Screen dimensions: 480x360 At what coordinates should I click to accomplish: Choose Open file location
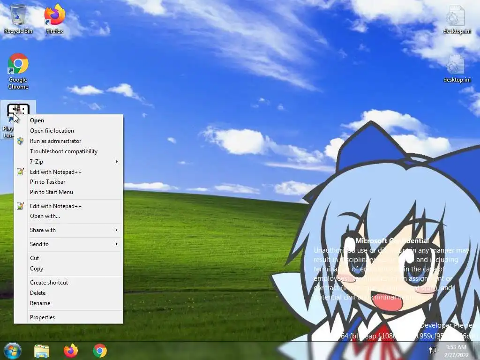click(68, 131)
